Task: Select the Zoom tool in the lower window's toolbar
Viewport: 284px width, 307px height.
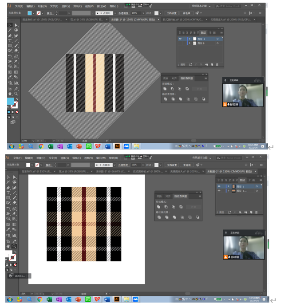Action: click(15, 246)
